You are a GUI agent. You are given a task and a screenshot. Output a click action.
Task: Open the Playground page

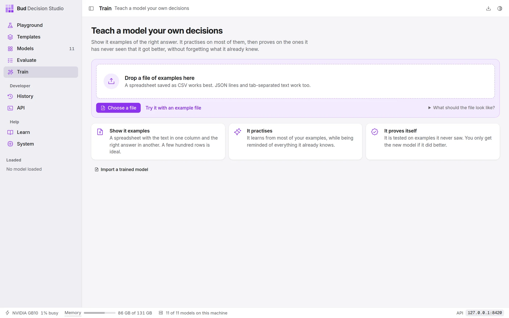41,25
